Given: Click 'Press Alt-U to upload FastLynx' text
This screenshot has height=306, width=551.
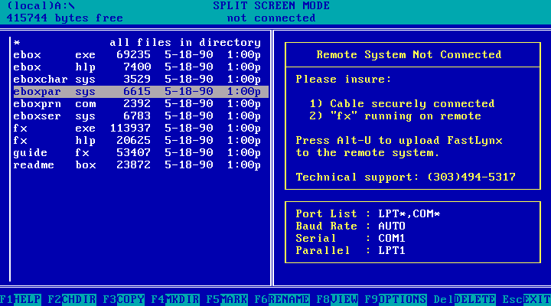Looking at the screenshot, I should (x=399, y=141).
